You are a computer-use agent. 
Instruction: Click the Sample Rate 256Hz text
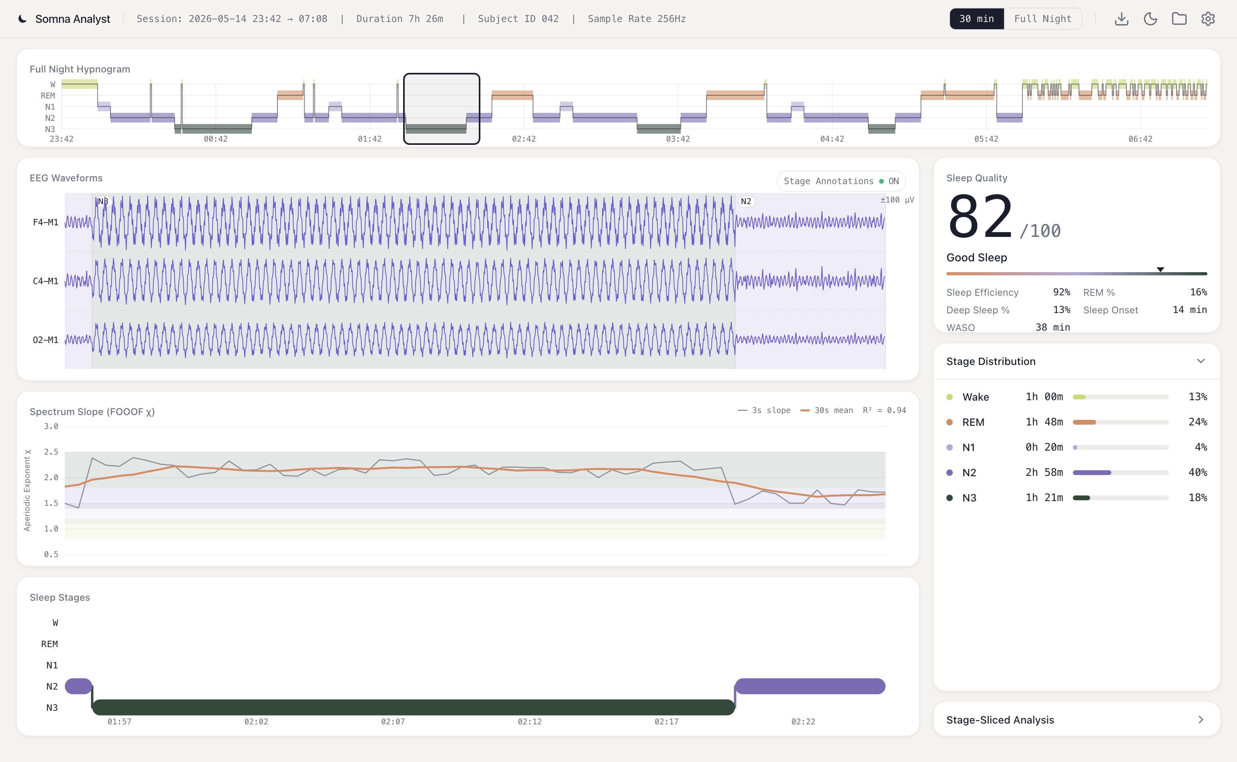point(637,19)
